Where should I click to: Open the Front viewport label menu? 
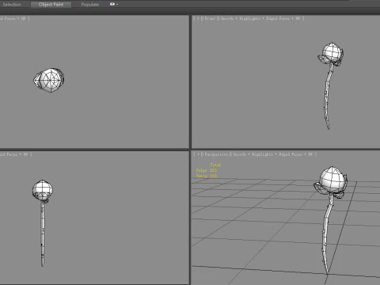210,18
